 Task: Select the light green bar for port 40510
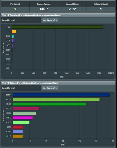[x=56, y=99]
